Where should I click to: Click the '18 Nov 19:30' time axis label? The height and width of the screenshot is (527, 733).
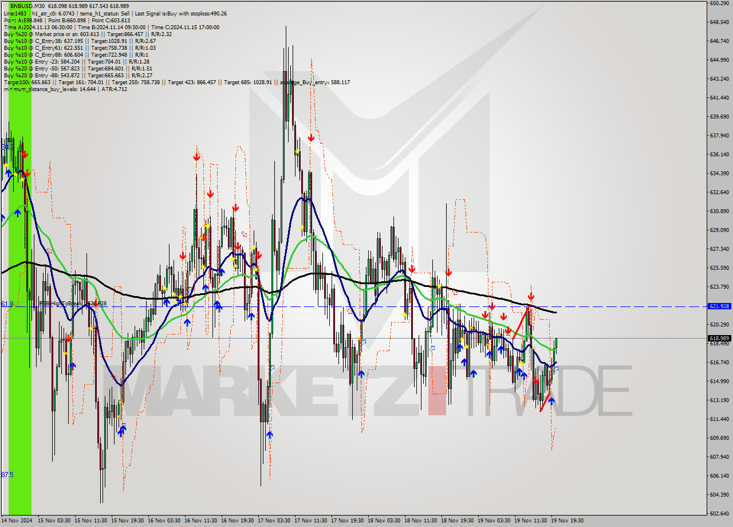(458, 521)
